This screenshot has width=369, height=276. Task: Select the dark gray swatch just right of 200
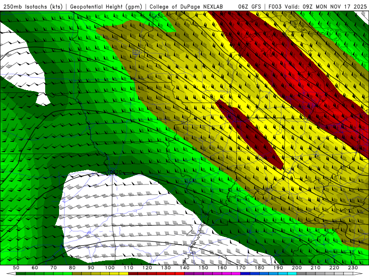[302, 274]
